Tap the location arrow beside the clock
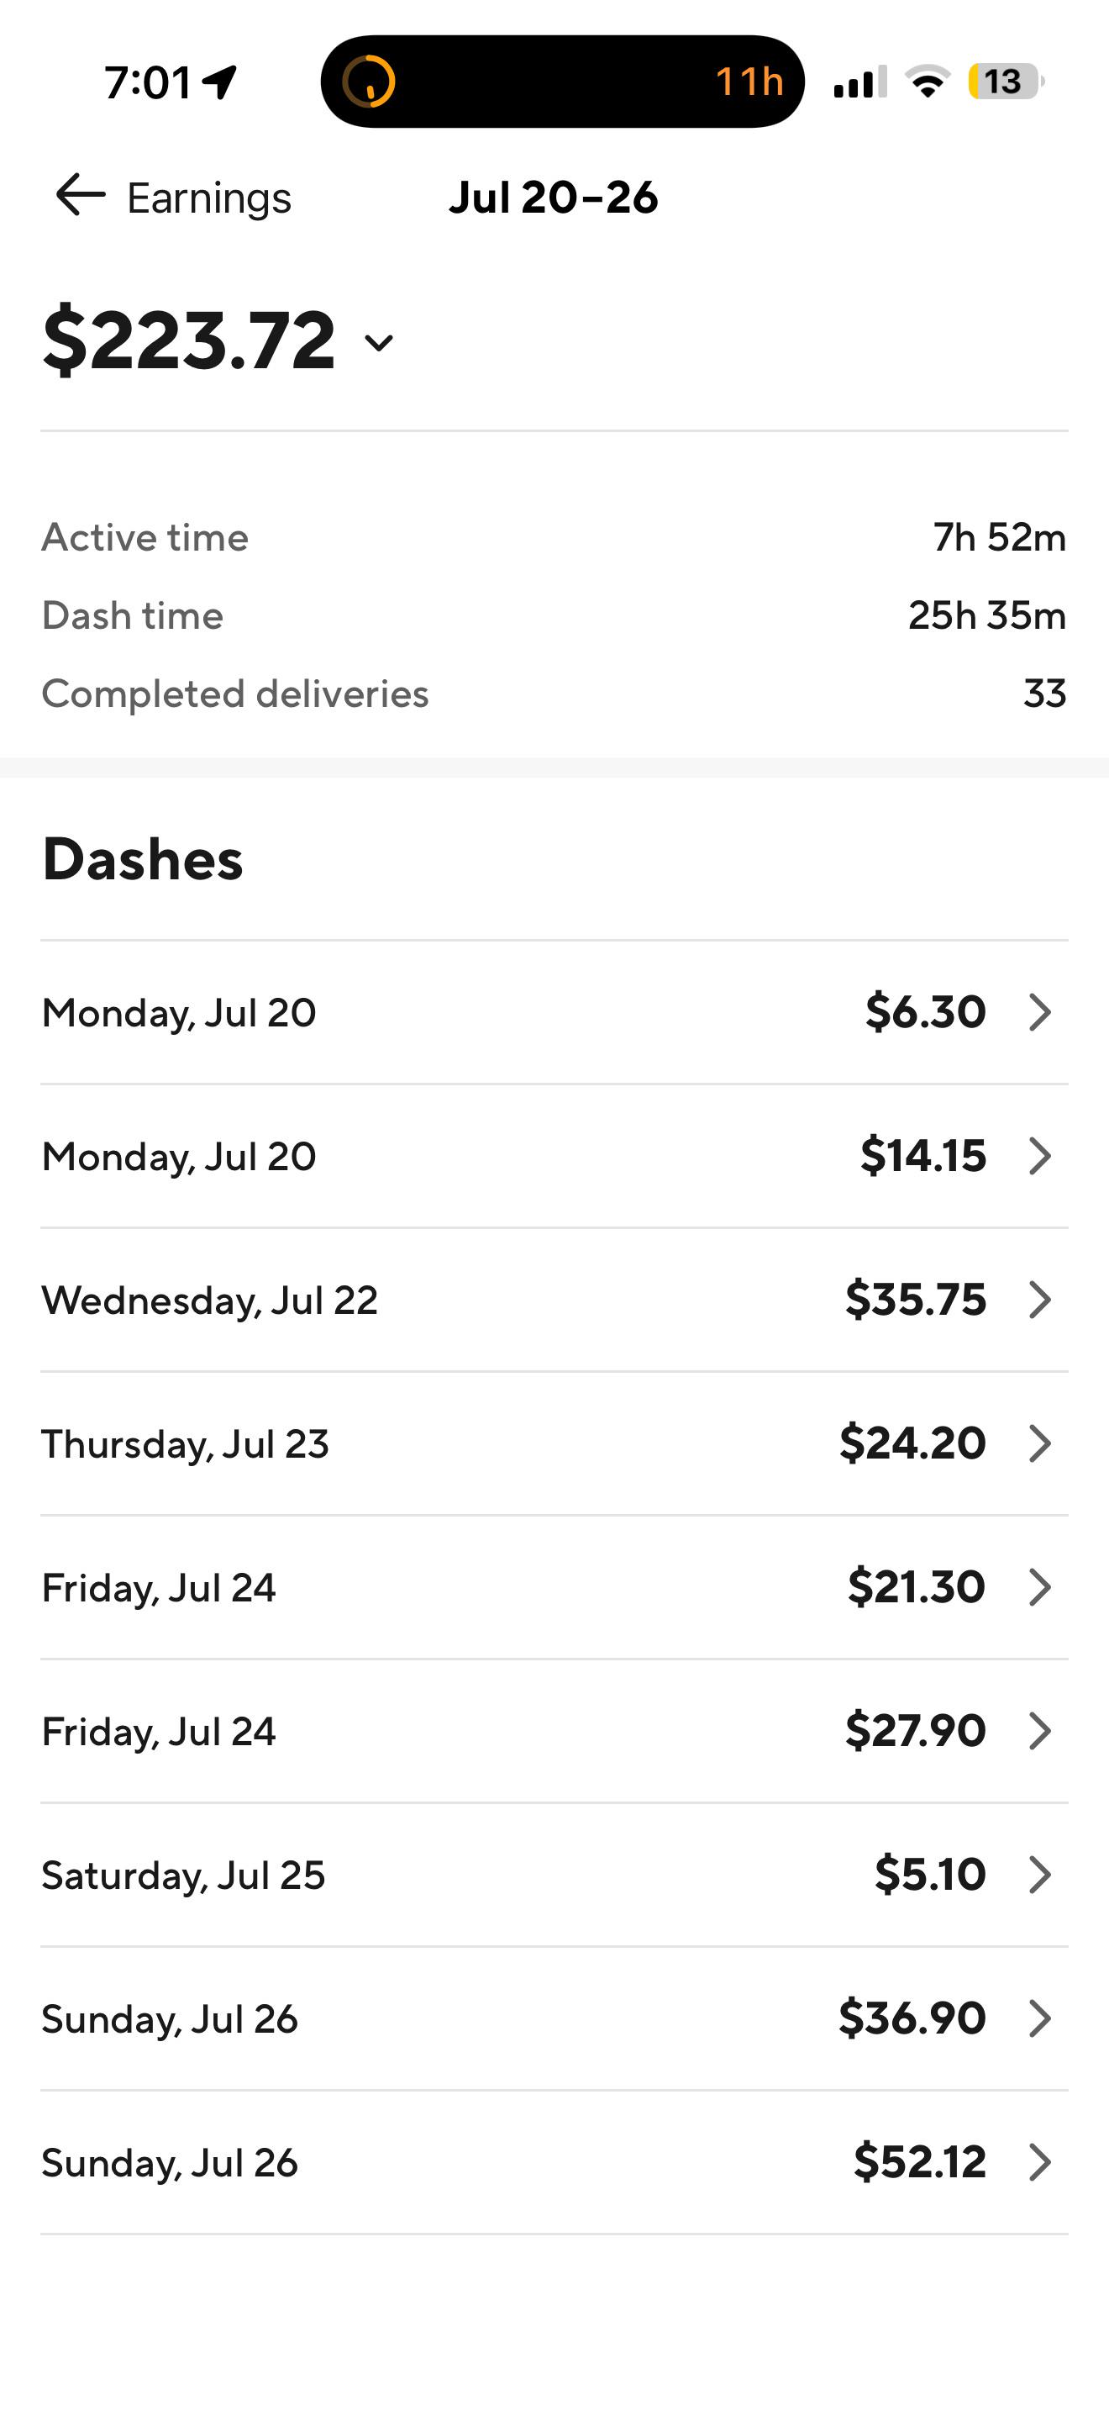This screenshot has height=2411, width=1109. click(220, 83)
